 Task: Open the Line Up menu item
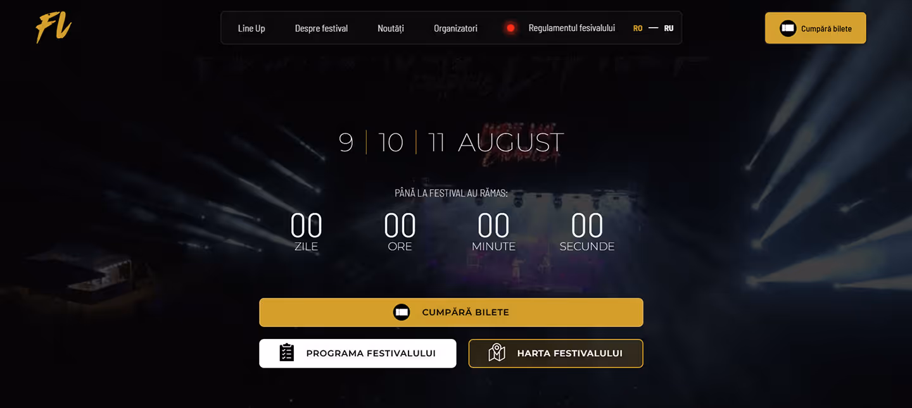251,28
